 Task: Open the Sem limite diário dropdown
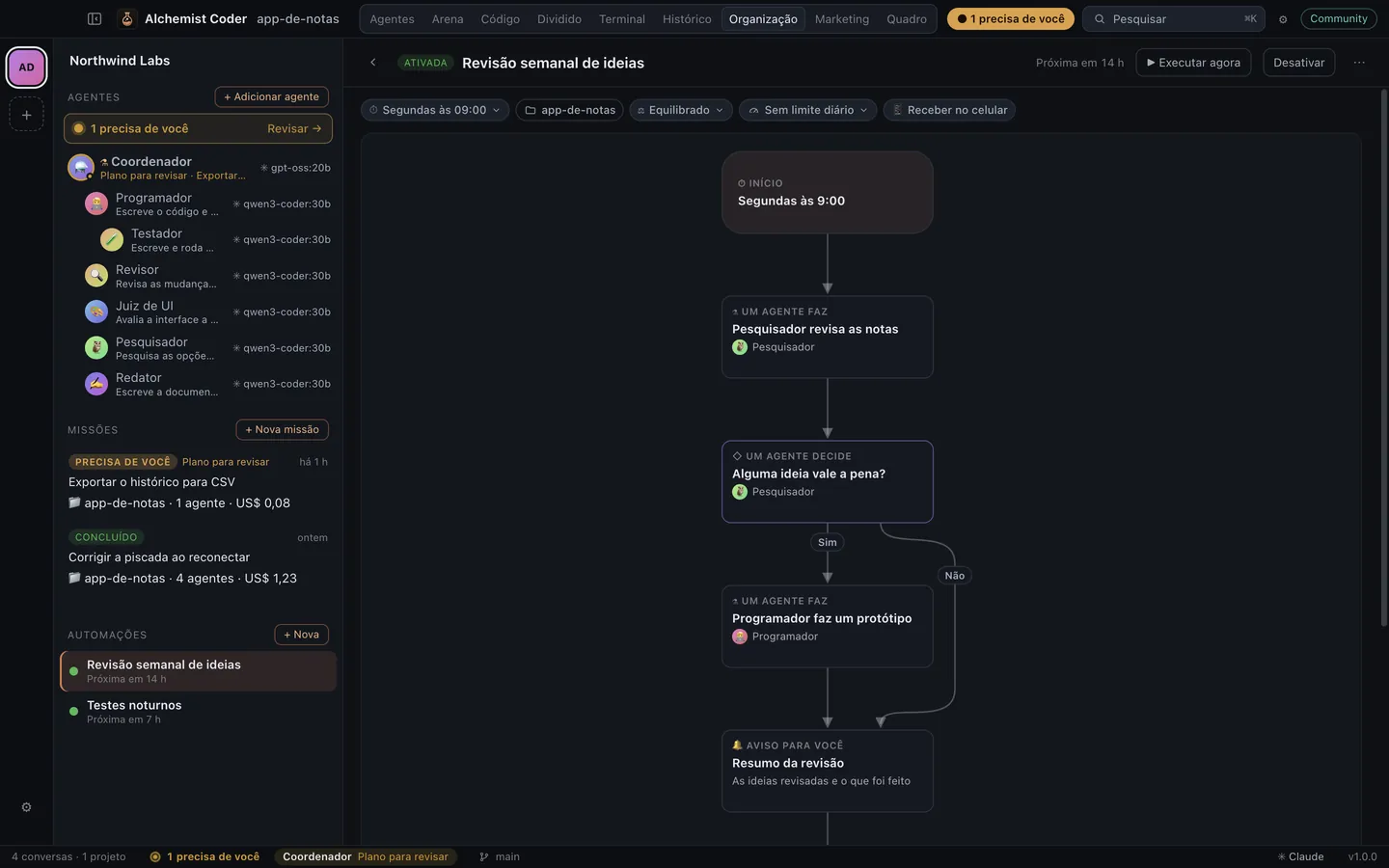[808, 110]
